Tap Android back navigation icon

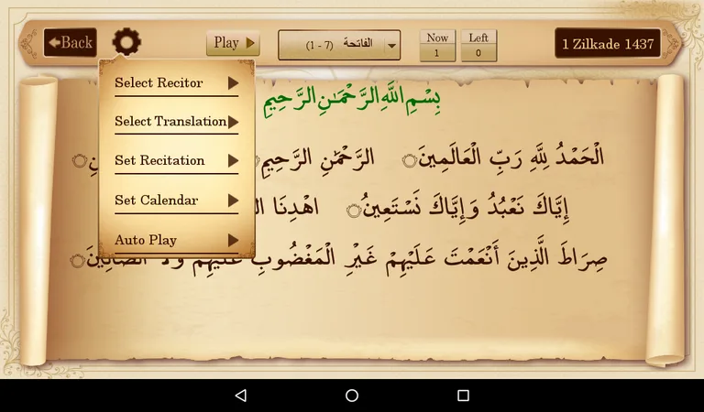pyautogui.click(x=241, y=396)
